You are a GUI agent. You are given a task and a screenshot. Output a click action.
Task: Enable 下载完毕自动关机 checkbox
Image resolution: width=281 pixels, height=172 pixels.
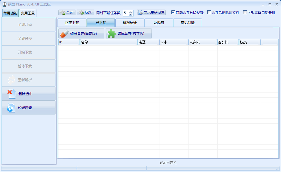point(245,12)
